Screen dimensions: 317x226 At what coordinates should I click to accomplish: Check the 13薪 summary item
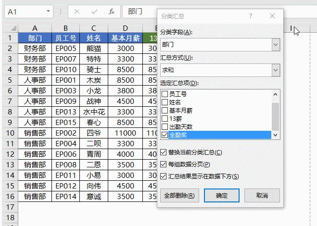coord(165,119)
